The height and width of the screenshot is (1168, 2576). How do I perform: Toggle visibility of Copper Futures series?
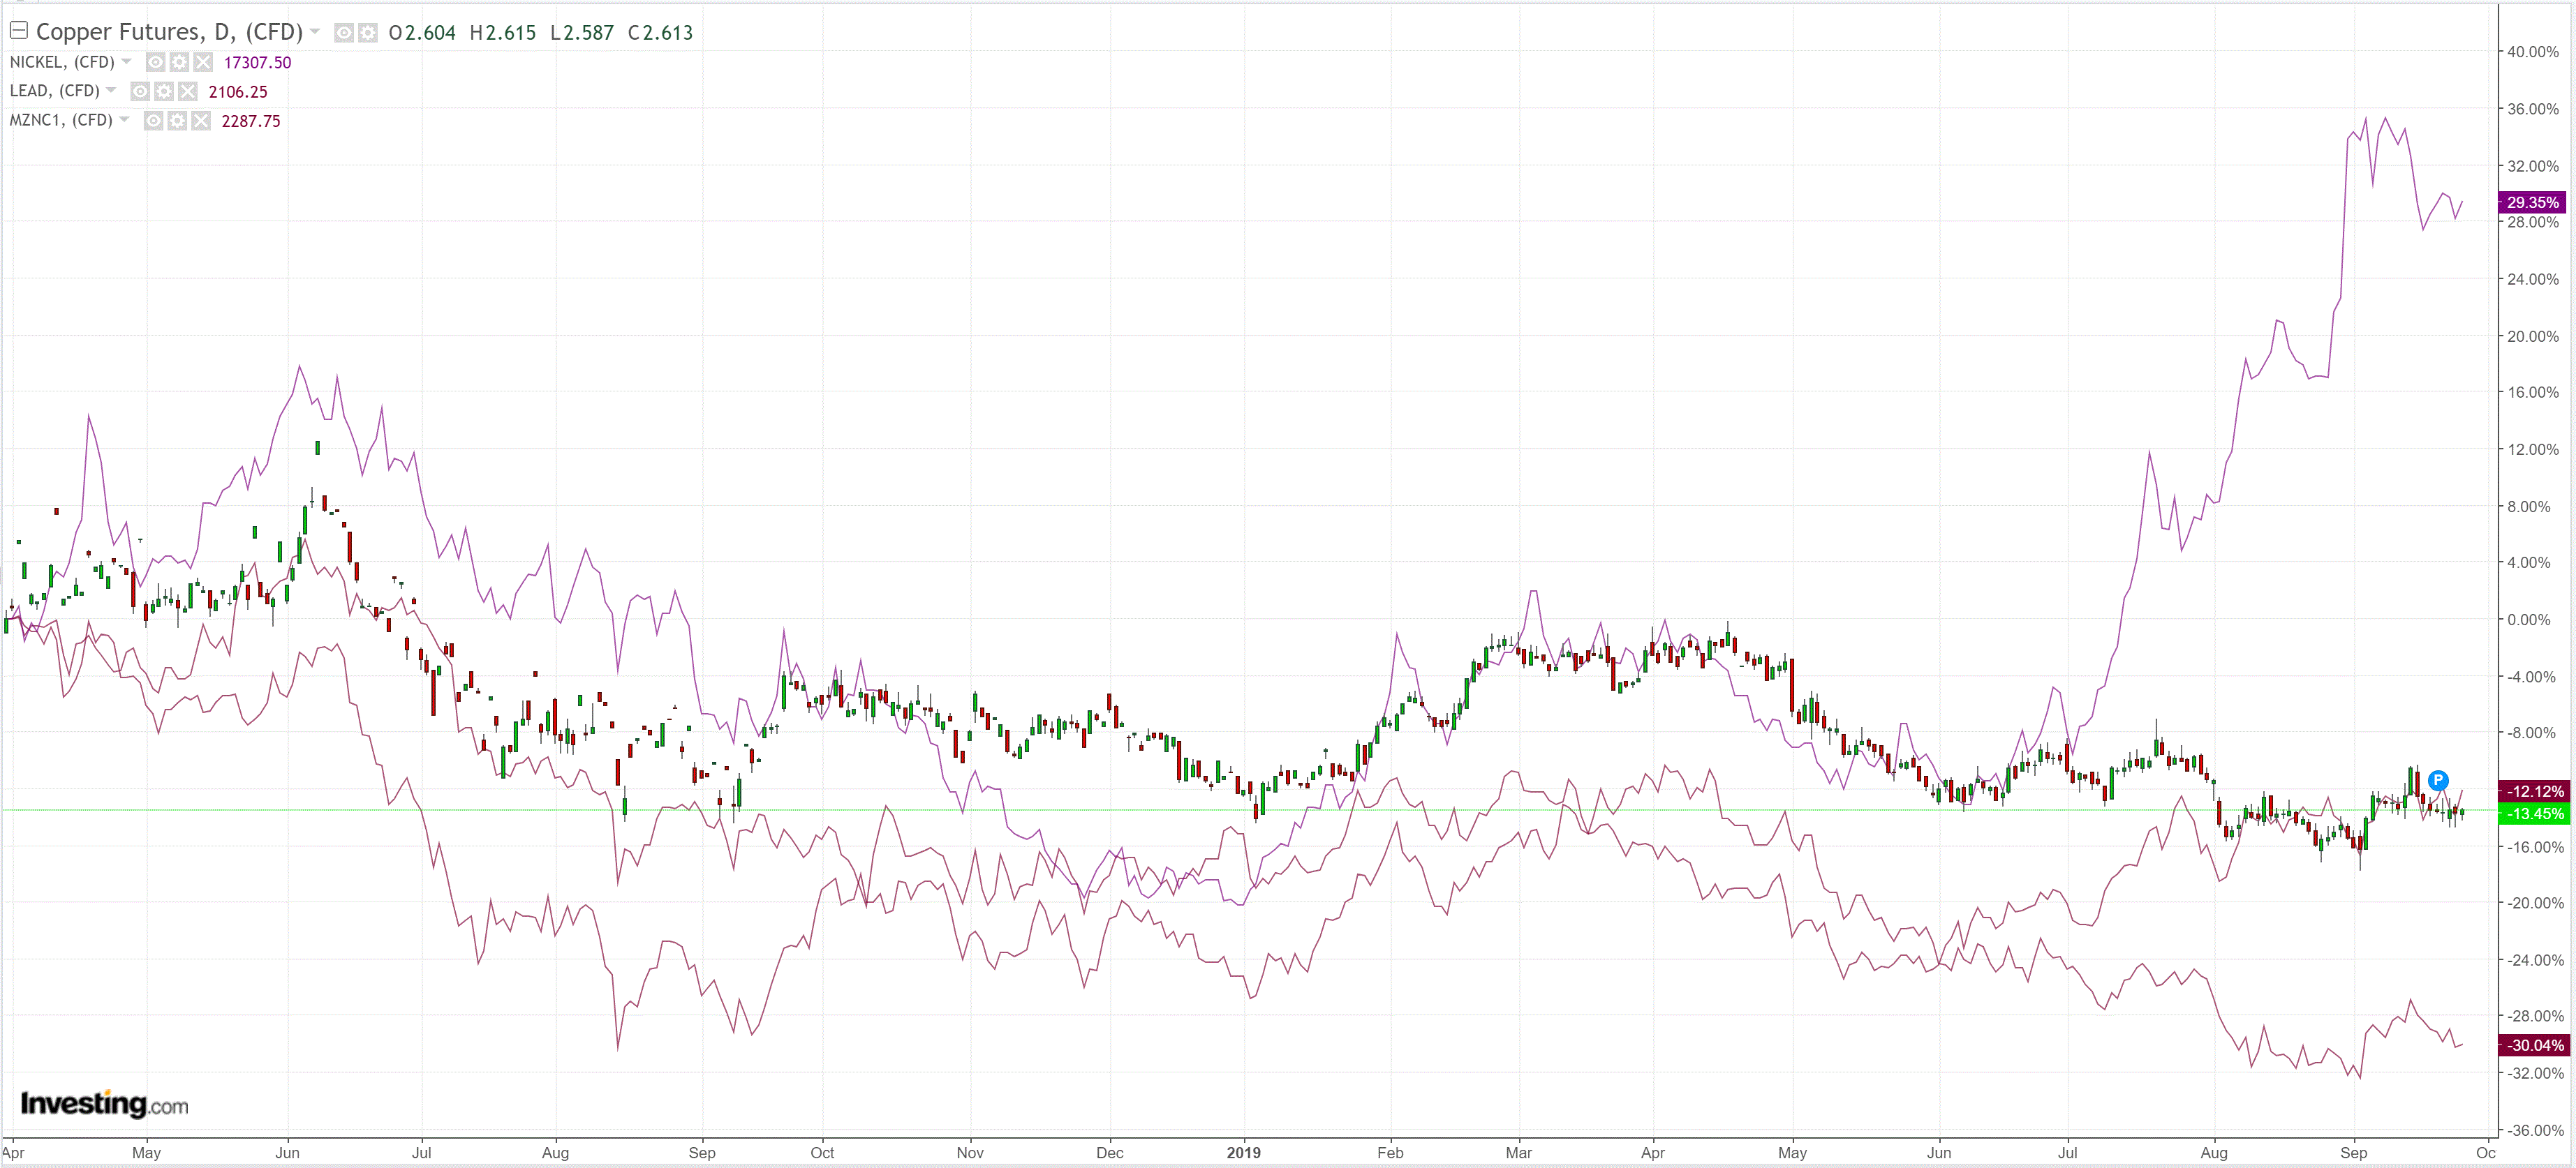tap(344, 33)
